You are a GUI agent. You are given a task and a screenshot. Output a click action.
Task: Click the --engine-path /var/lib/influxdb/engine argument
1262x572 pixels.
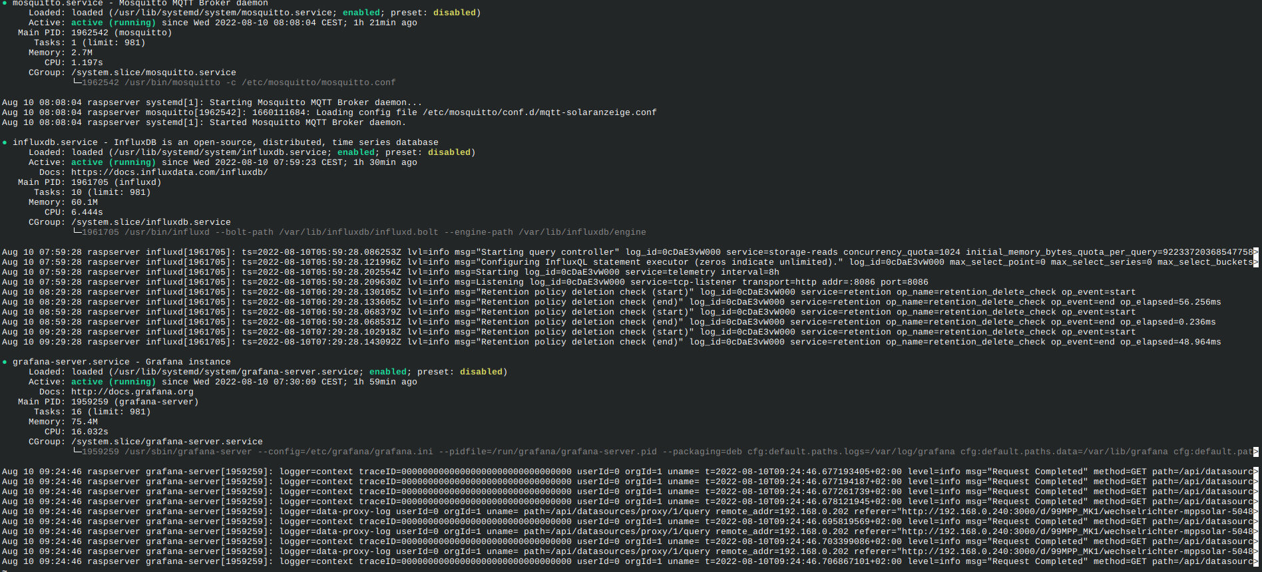click(x=545, y=232)
